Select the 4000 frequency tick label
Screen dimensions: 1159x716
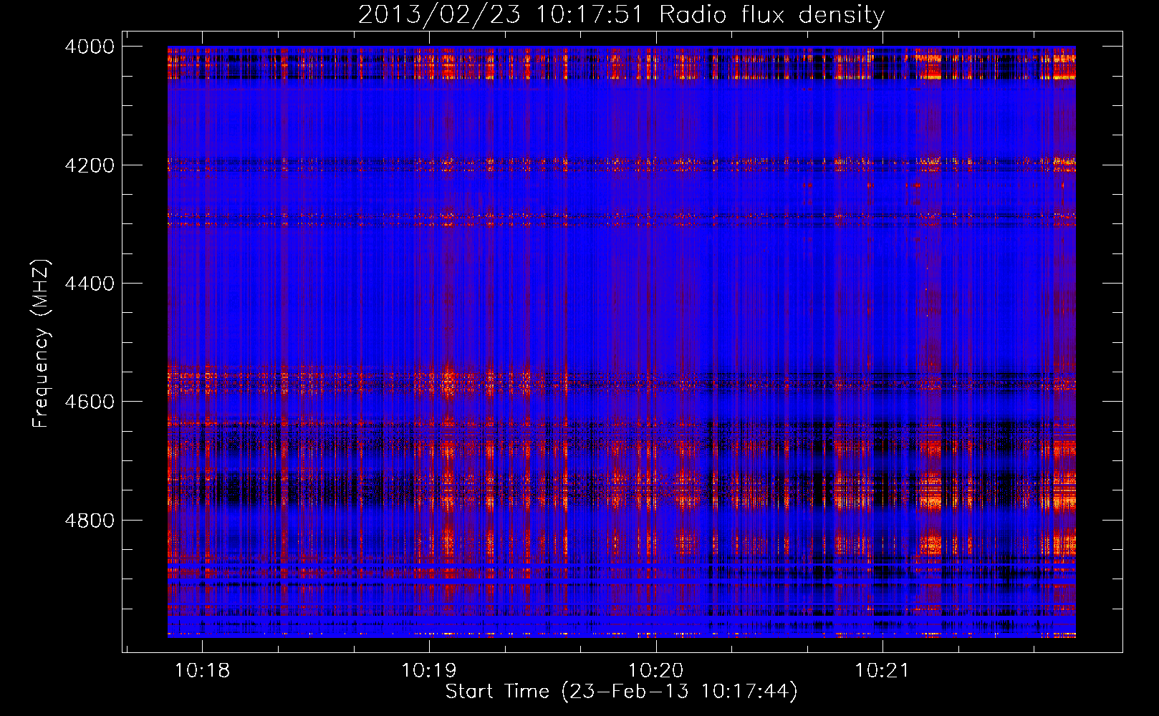coord(90,47)
